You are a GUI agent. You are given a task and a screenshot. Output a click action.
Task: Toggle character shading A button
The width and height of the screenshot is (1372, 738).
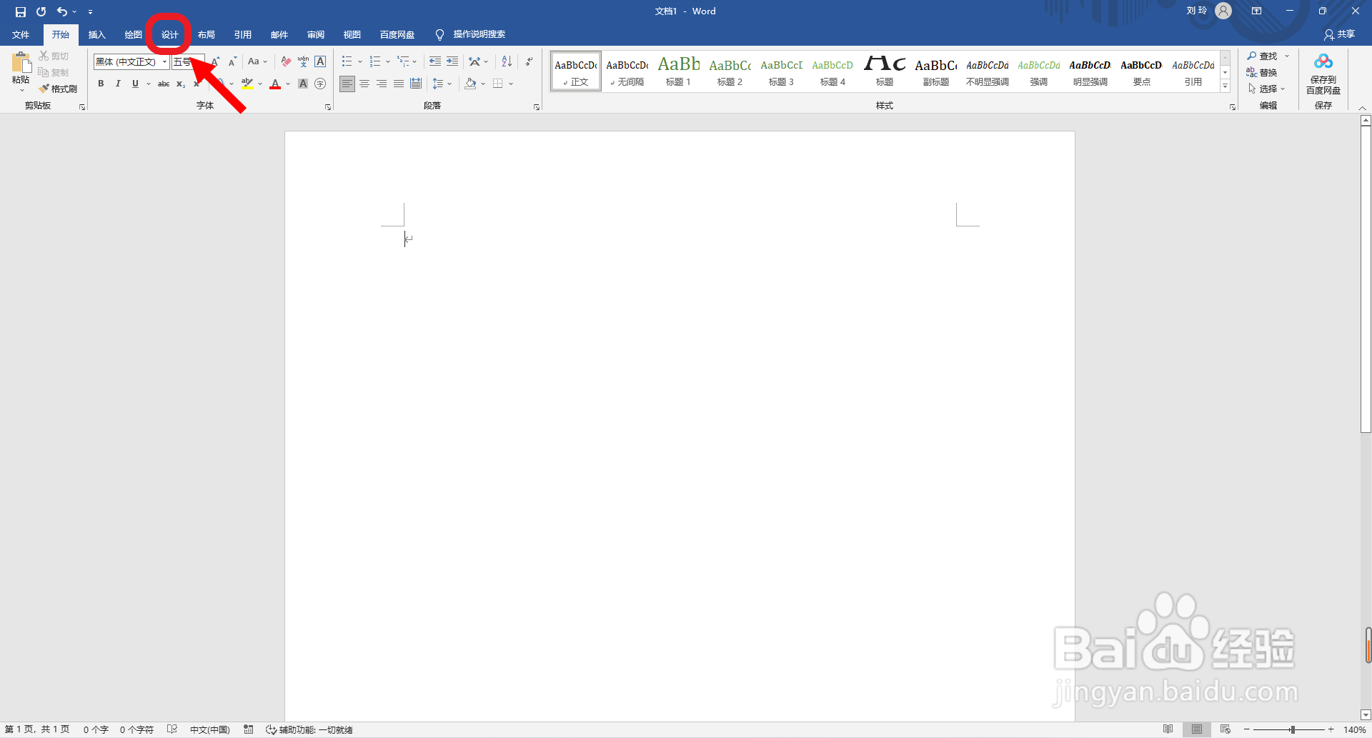(x=303, y=84)
